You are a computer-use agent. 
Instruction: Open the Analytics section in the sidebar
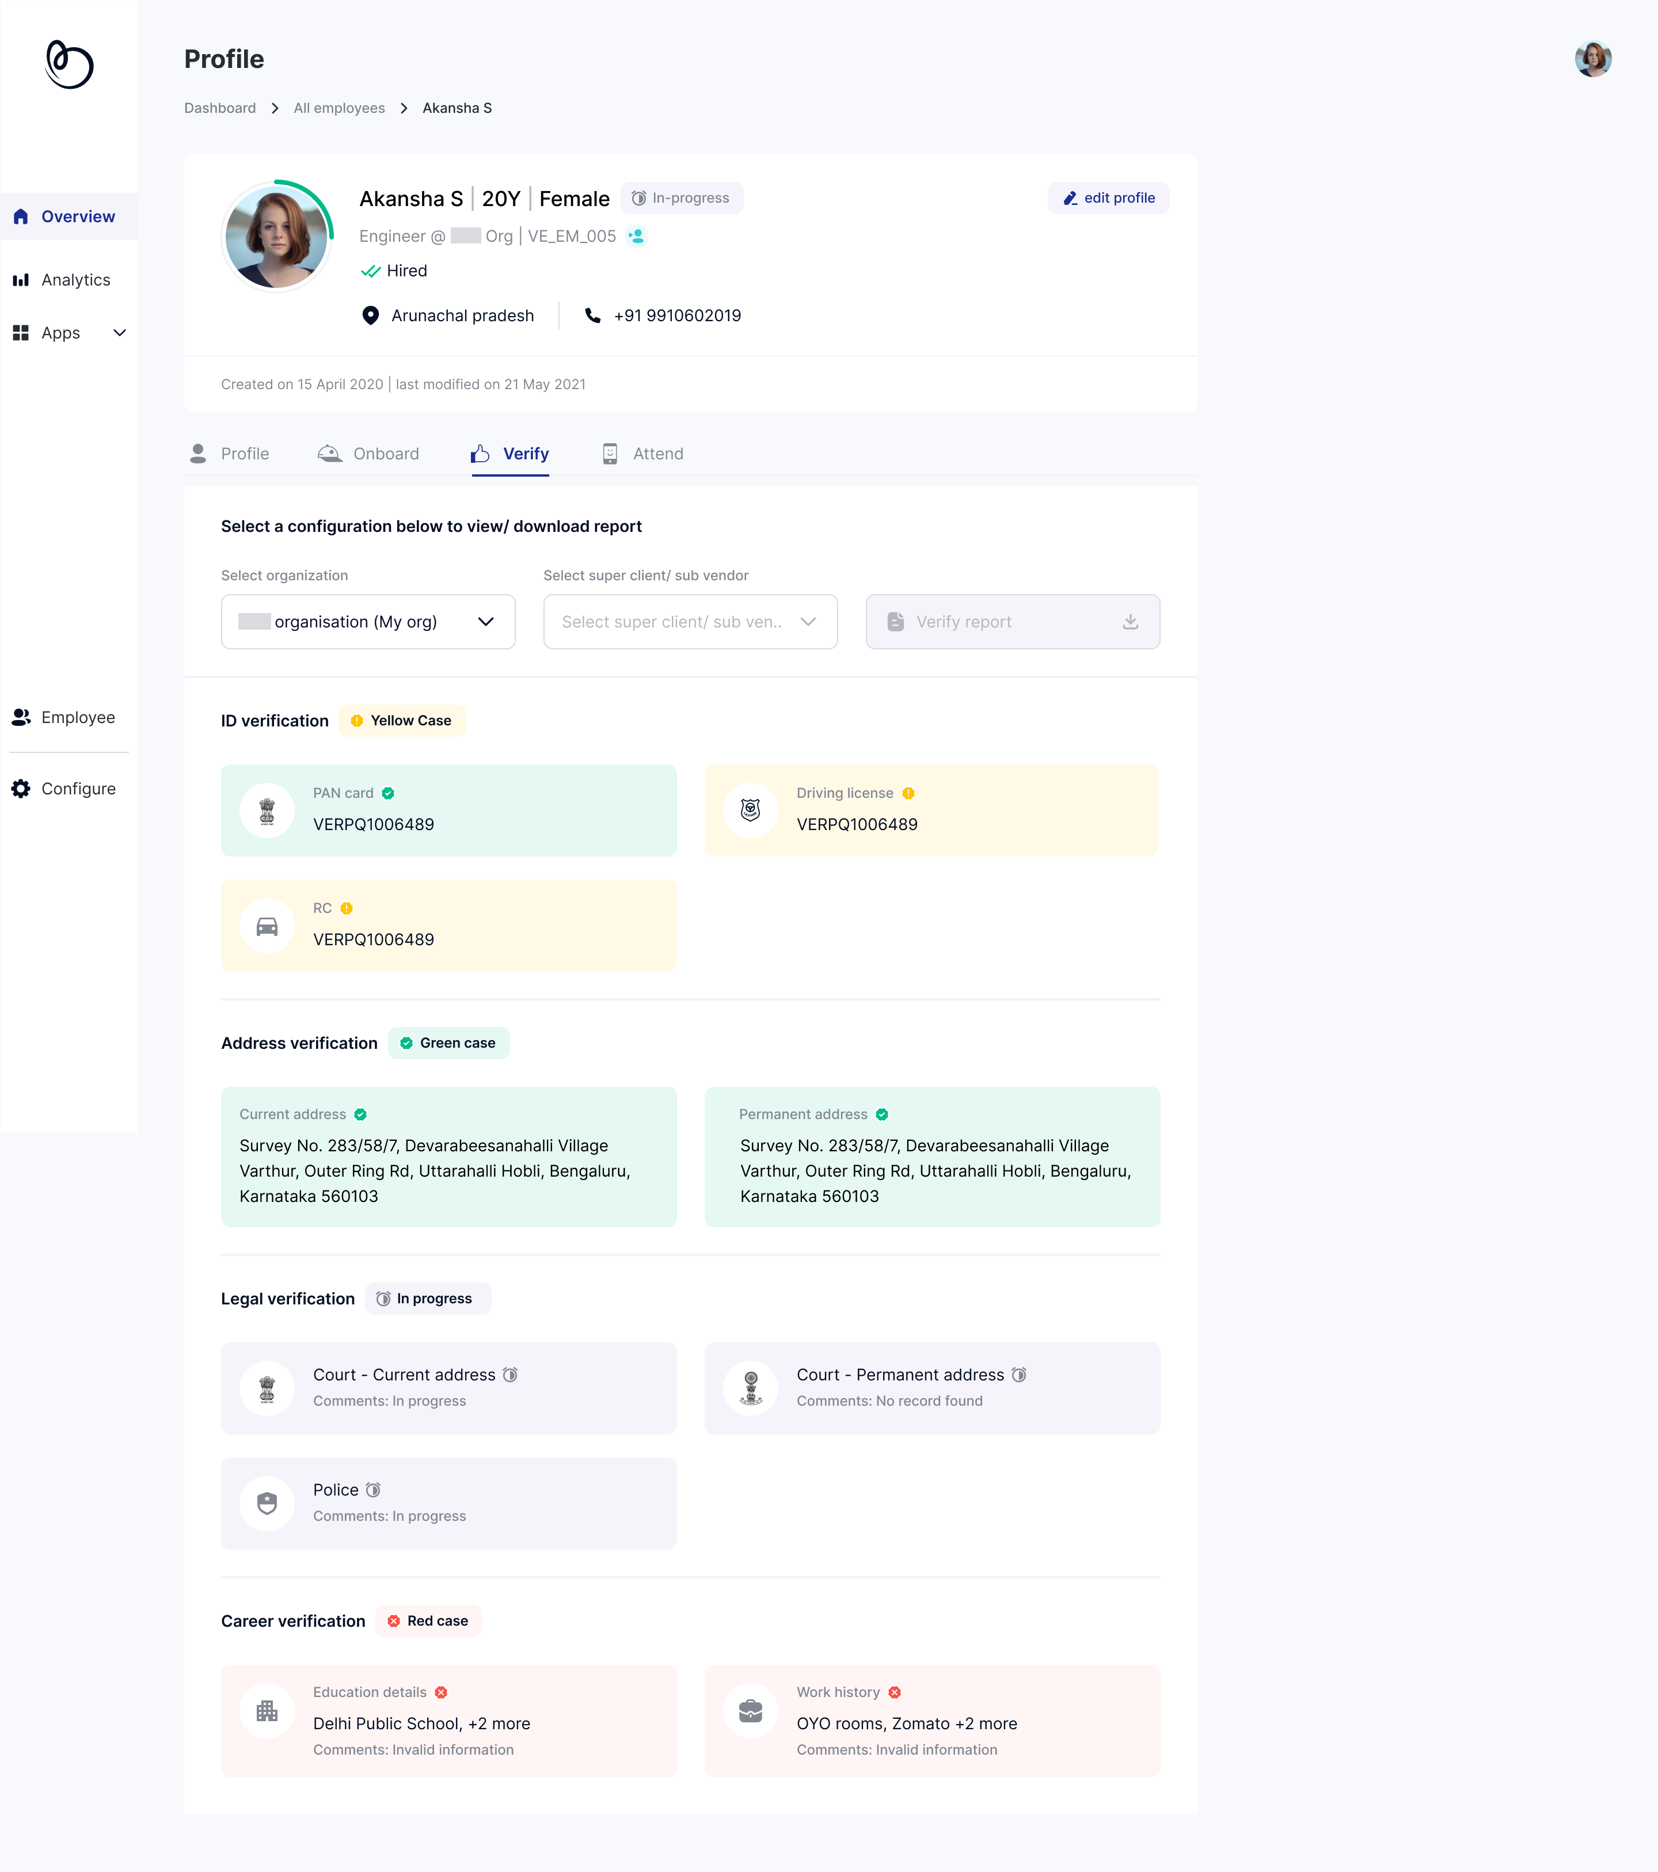coord(74,279)
